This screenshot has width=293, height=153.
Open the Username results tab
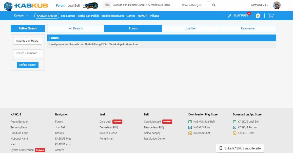248,28
